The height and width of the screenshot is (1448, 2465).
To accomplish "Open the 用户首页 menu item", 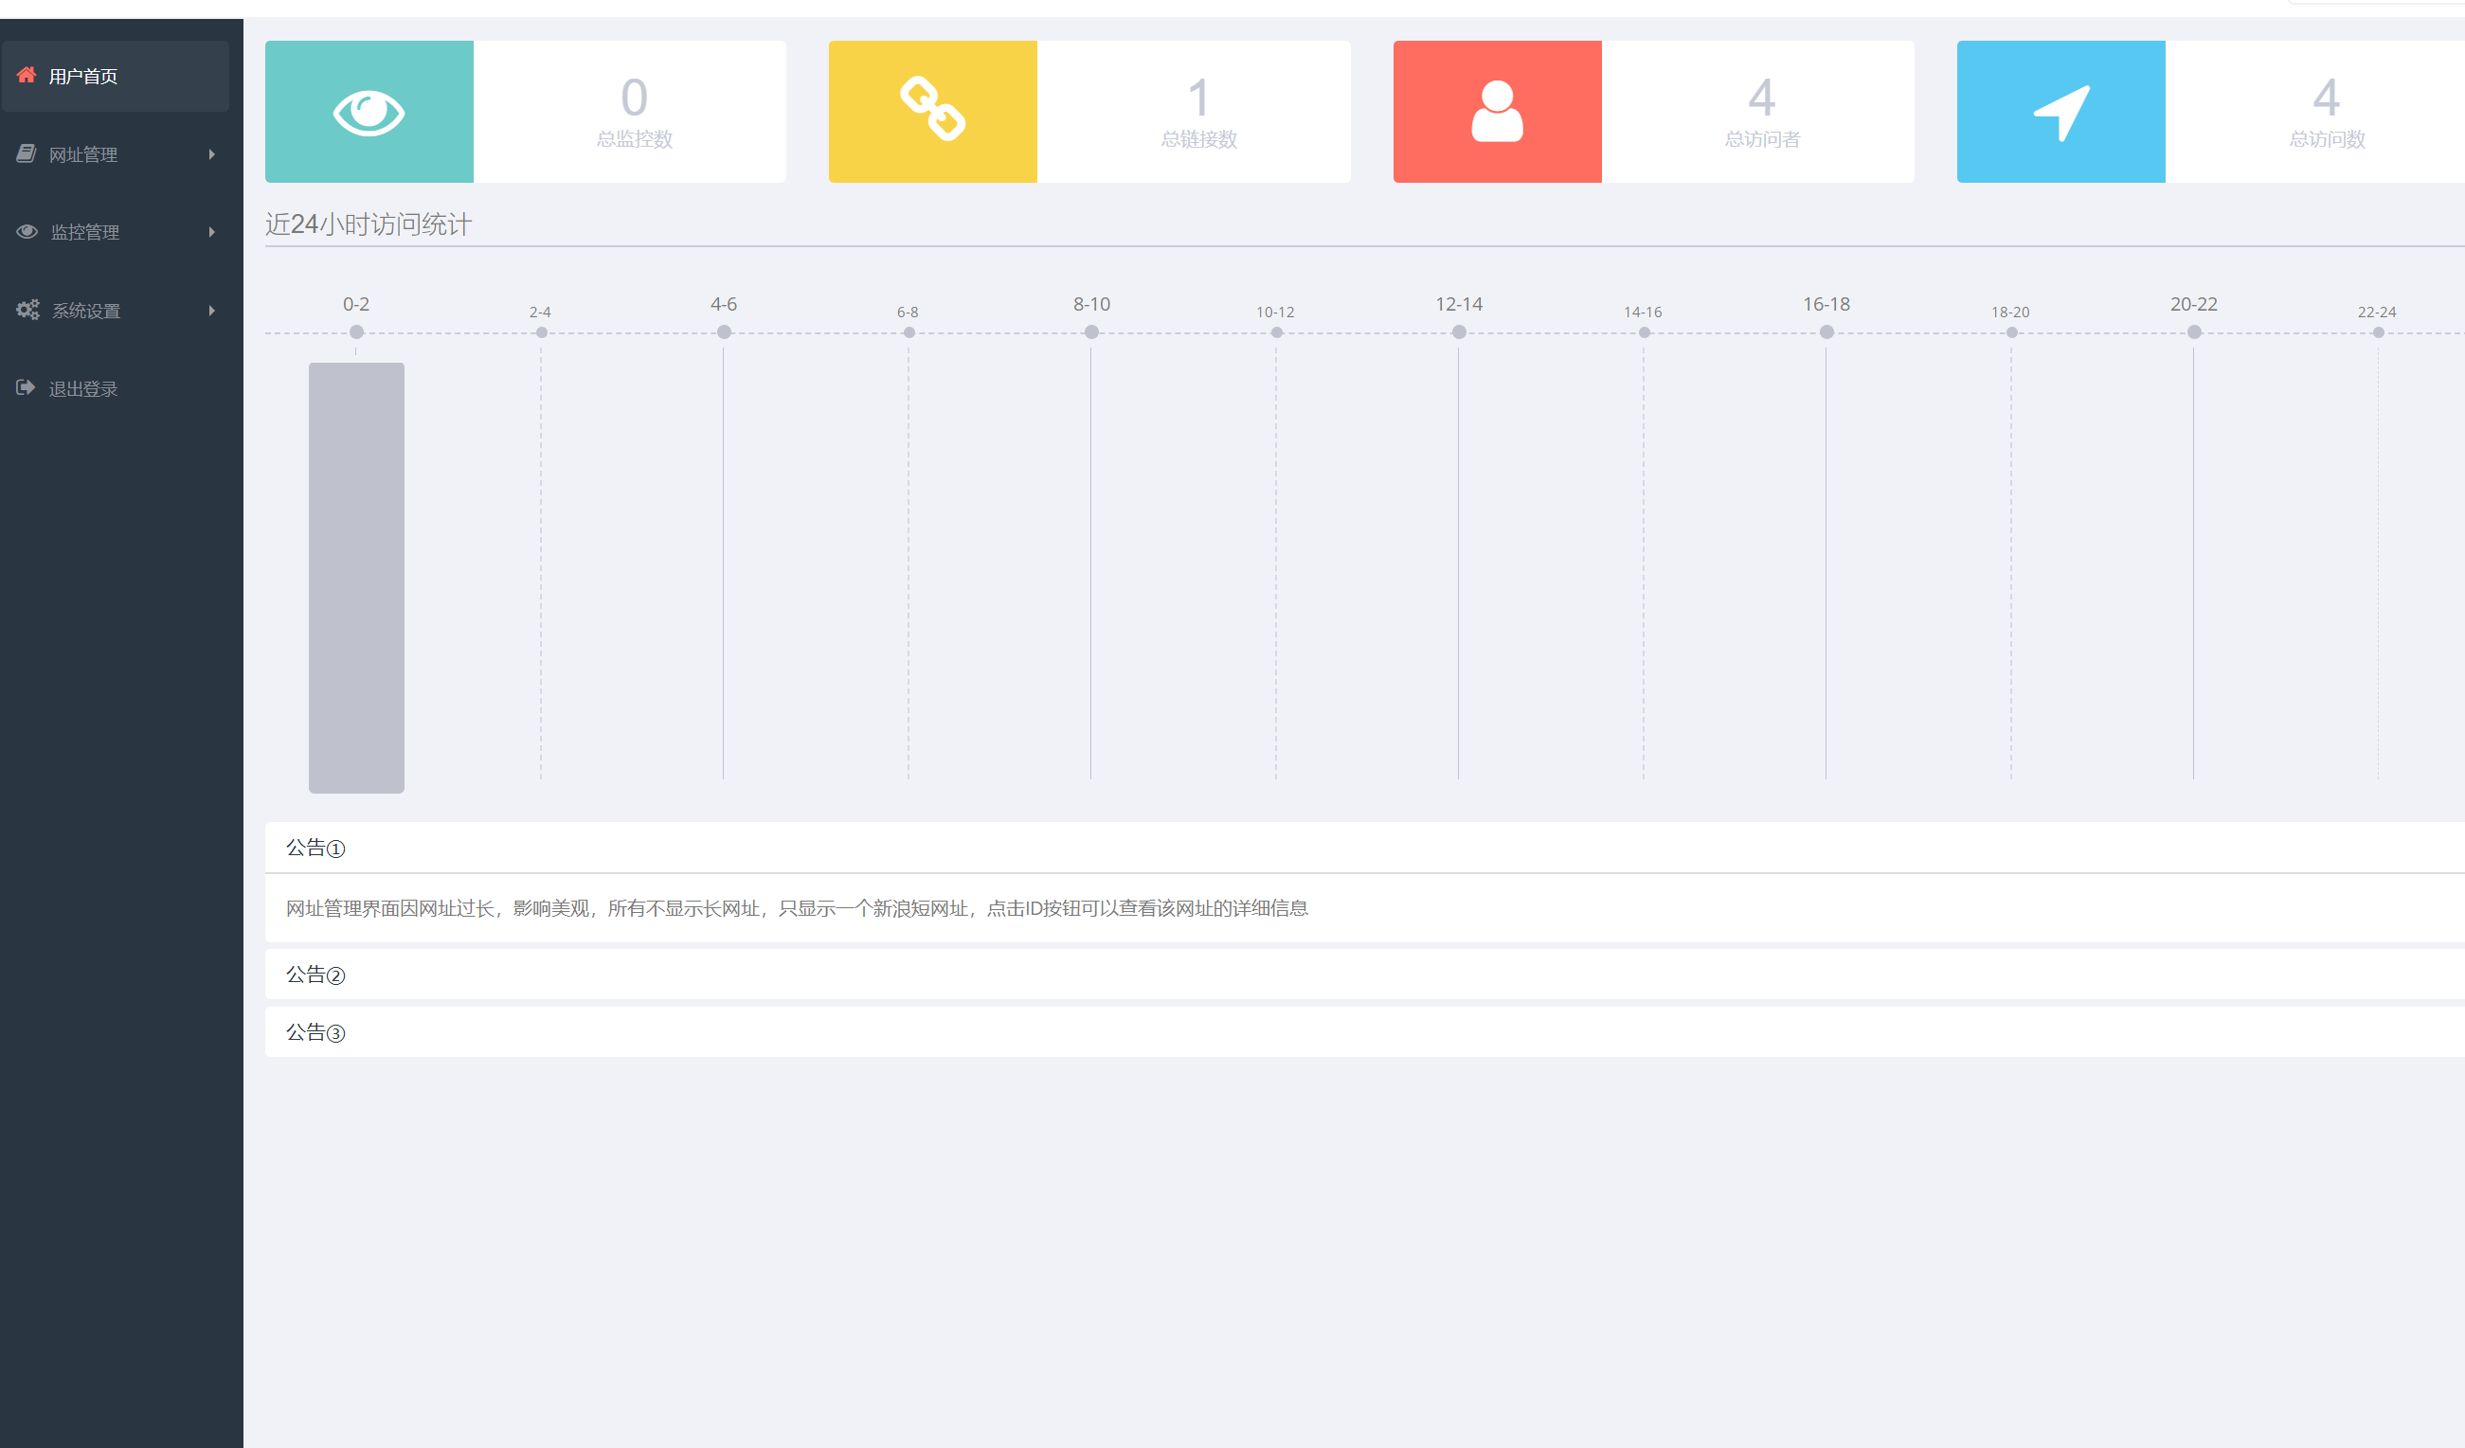I will tap(83, 77).
